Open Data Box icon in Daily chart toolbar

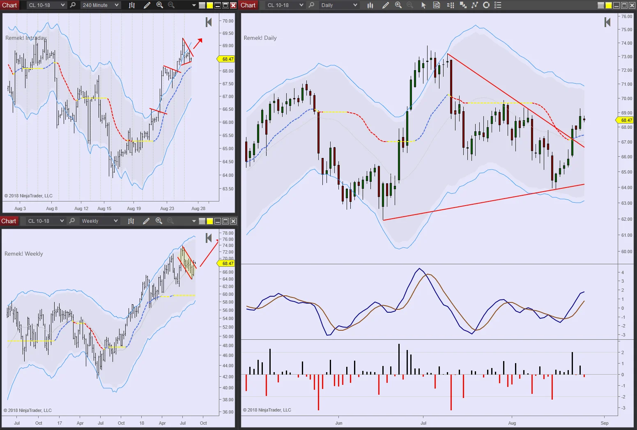click(437, 5)
